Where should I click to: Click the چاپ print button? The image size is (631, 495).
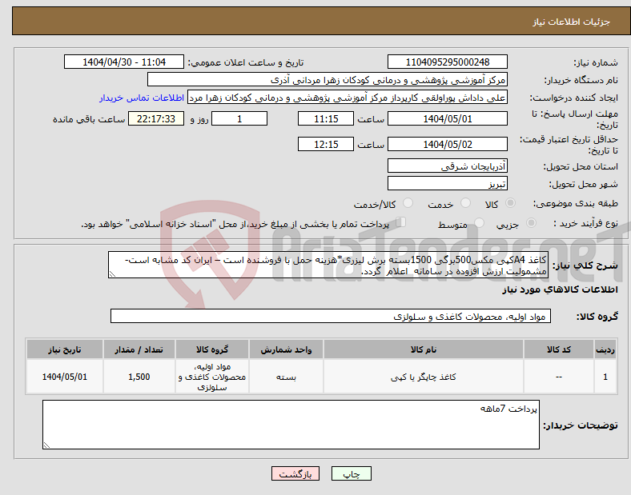click(x=352, y=473)
